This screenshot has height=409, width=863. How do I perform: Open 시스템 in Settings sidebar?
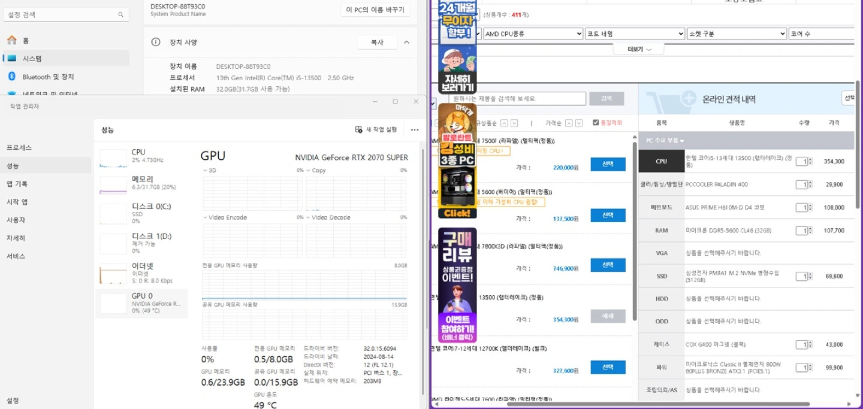tap(32, 59)
